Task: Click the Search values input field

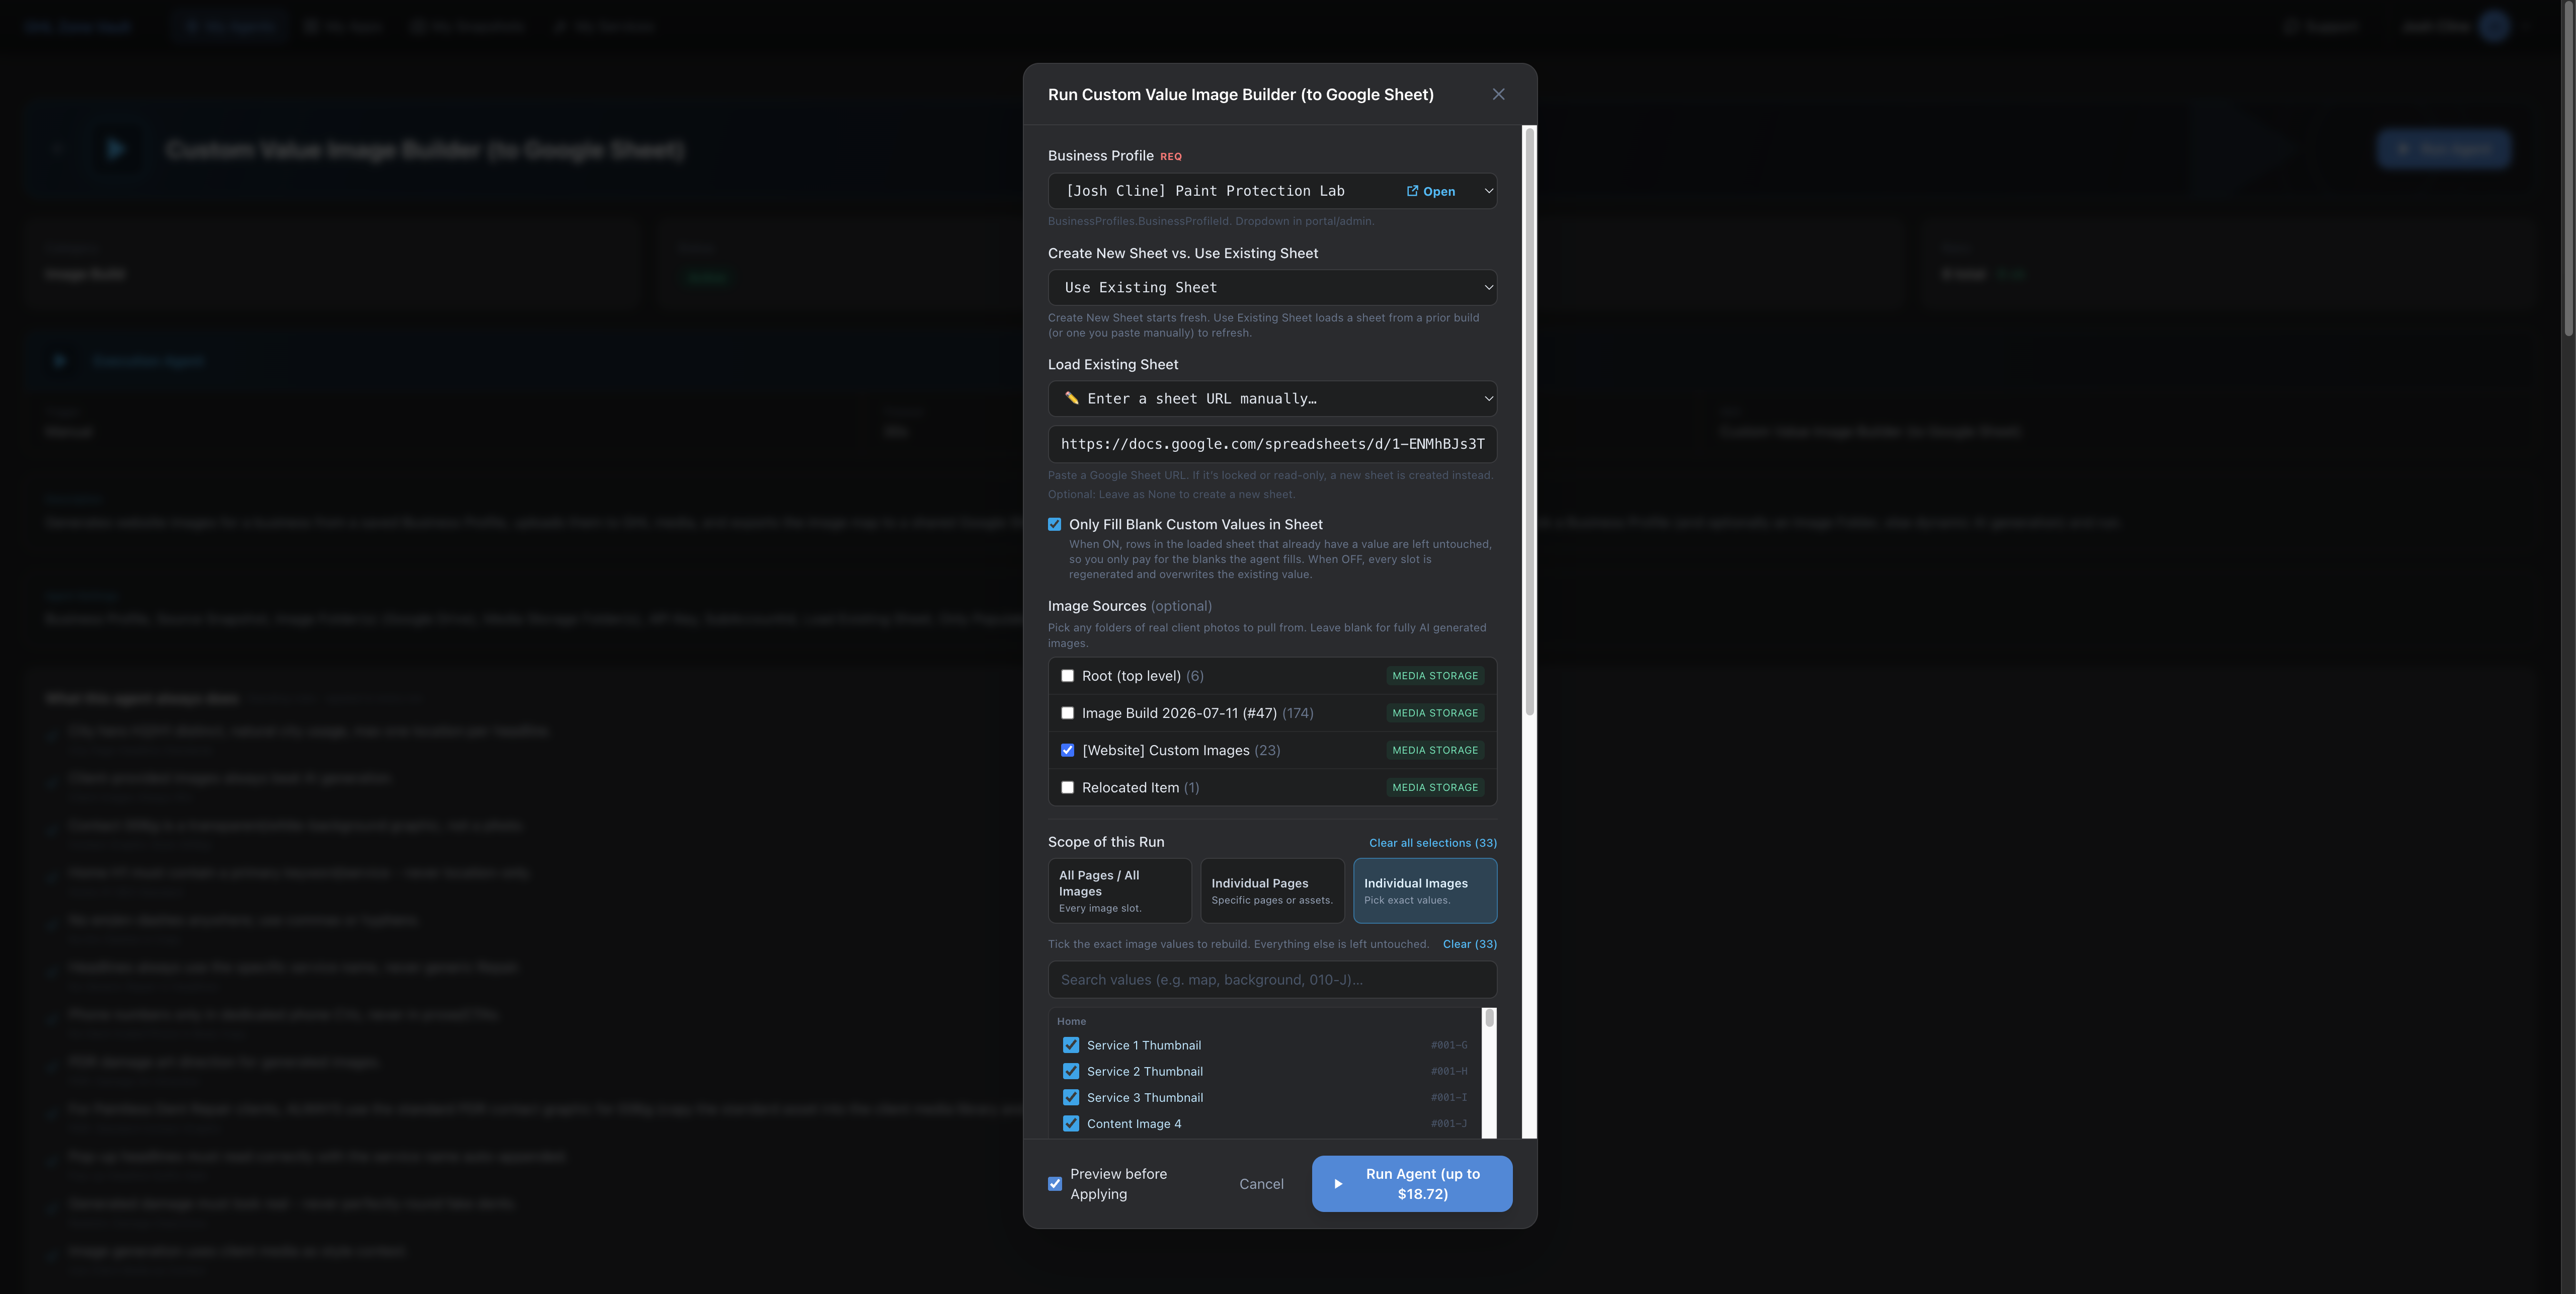Action: (1272, 980)
